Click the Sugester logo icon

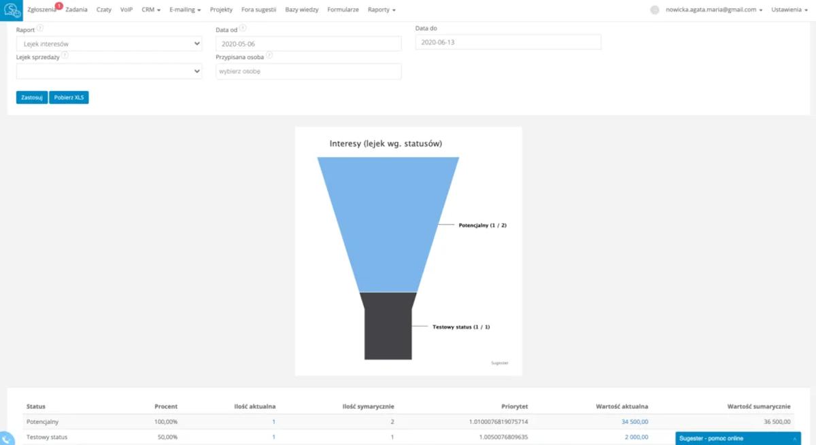click(x=12, y=10)
